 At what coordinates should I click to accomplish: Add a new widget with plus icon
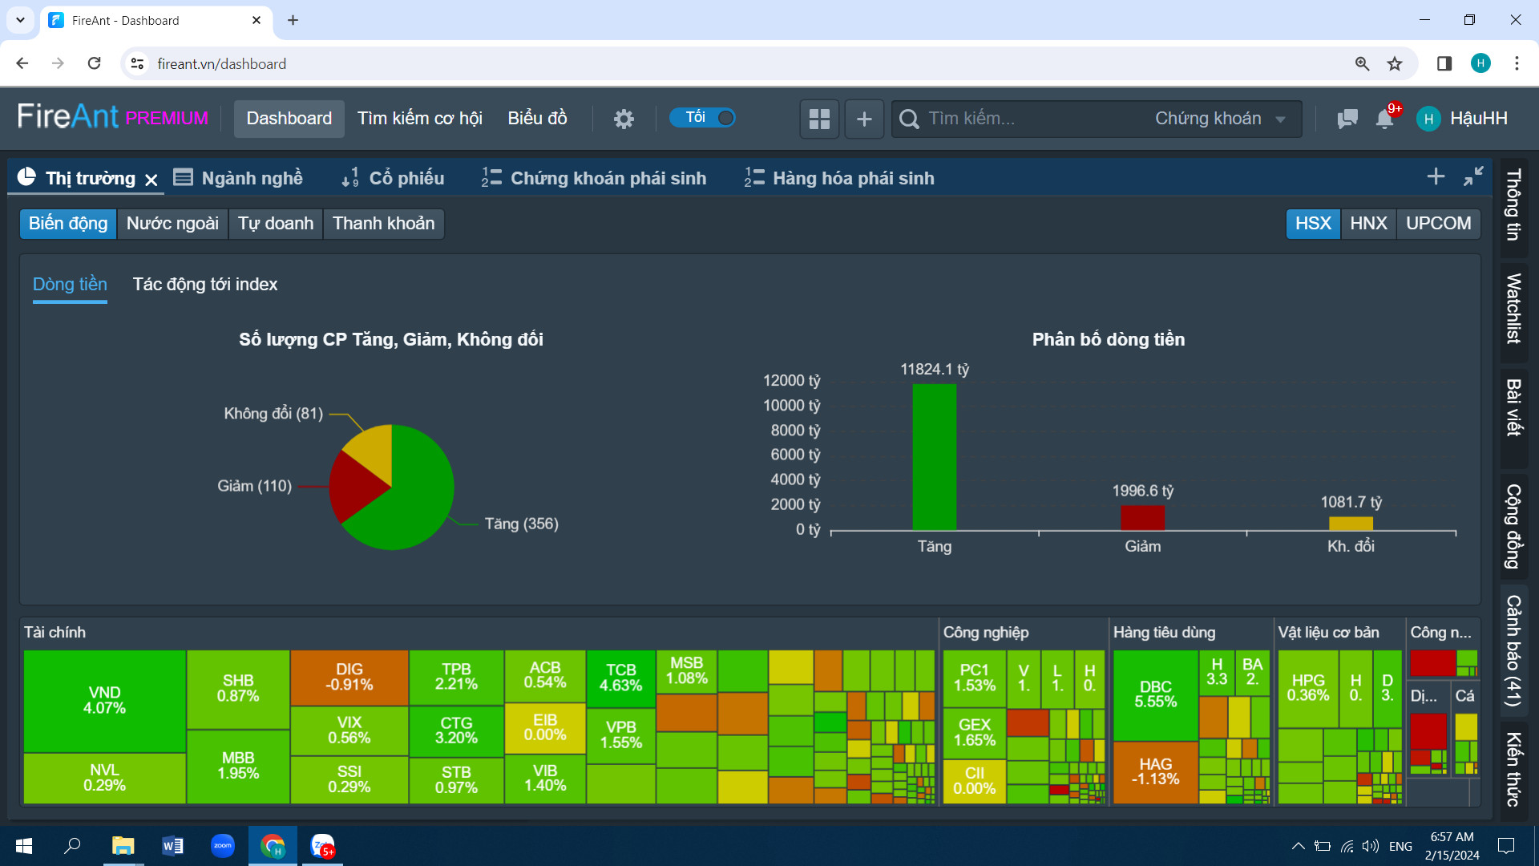coord(864,119)
